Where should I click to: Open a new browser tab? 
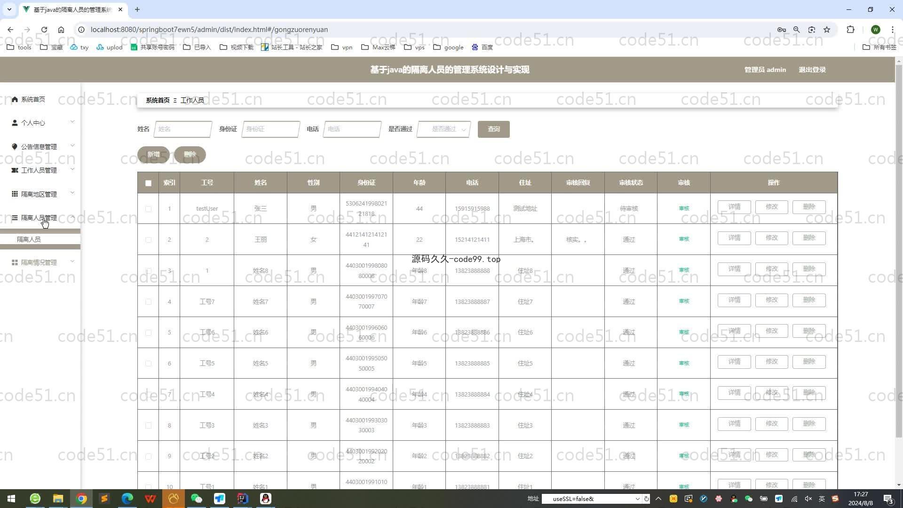(137, 9)
